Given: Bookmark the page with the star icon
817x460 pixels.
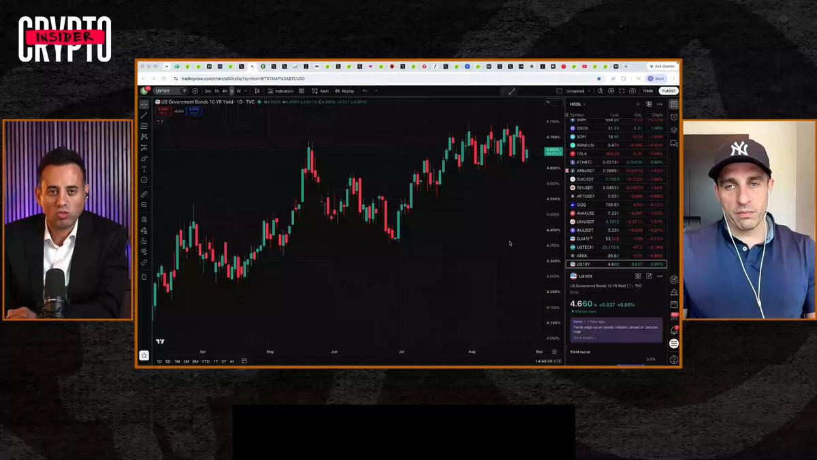Looking at the screenshot, I should pos(599,78).
